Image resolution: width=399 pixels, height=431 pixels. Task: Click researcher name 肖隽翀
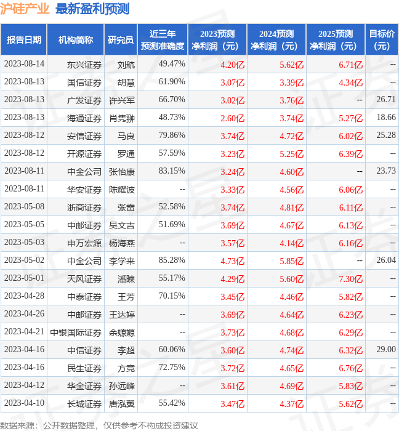[x=122, y=118]
